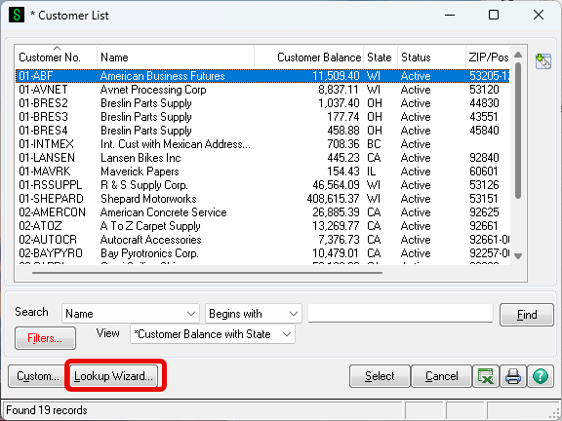Click the Custom... button
562x421 pixels.
[x=38, y=376]
